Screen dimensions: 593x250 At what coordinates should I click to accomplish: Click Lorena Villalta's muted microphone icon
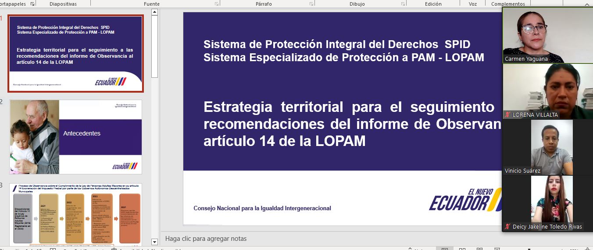click(507, 115)
